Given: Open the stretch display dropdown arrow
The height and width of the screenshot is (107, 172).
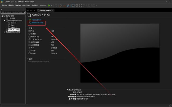Looking at the screenshot, I should click(x=96, y=6).
